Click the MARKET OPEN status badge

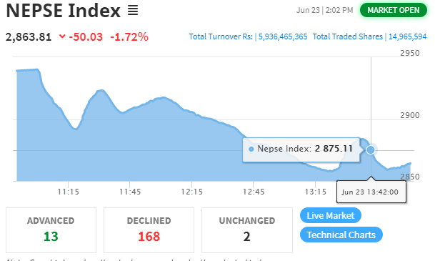click(x=394, y=10)
